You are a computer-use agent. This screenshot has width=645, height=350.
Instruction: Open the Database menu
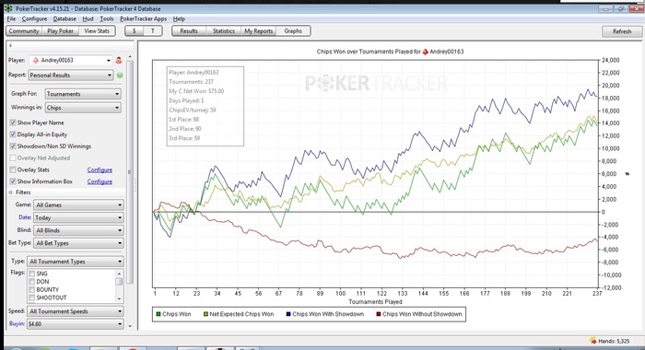click(64, 19)
